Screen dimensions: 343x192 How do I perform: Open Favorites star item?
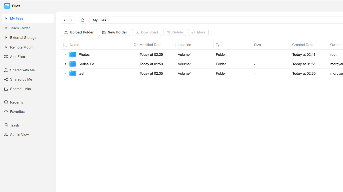coord(17,112)
